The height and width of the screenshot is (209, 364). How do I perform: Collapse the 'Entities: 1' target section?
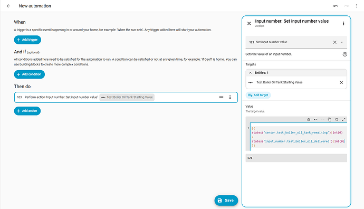coord(250,73)
